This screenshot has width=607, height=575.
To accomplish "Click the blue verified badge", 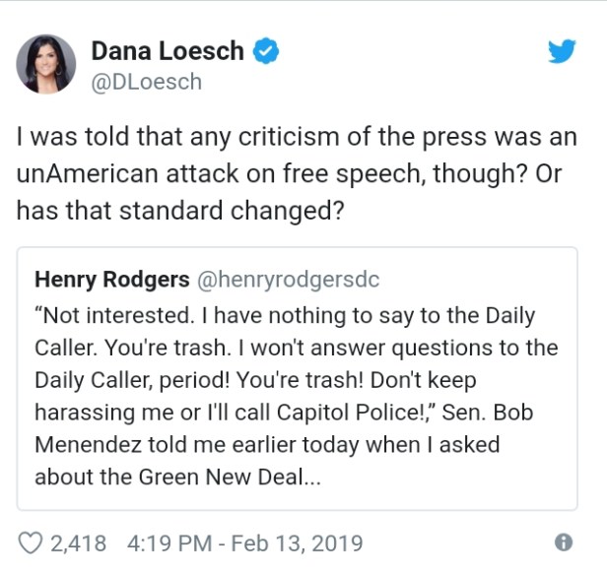I will 267,51.
